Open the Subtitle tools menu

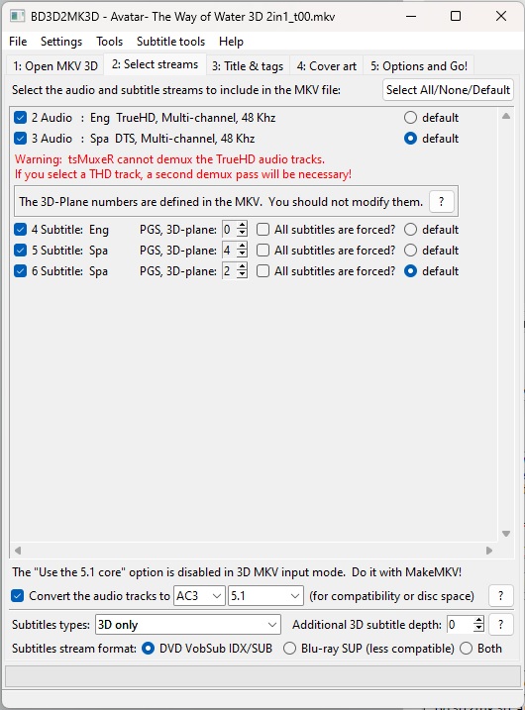(x=170, y=42)
